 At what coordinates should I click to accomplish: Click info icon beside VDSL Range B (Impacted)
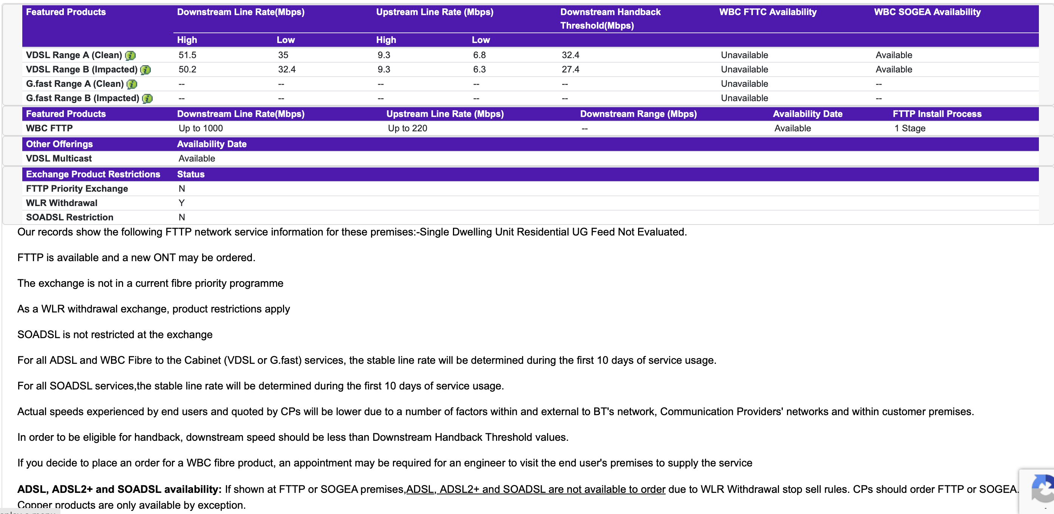[145, 70]
